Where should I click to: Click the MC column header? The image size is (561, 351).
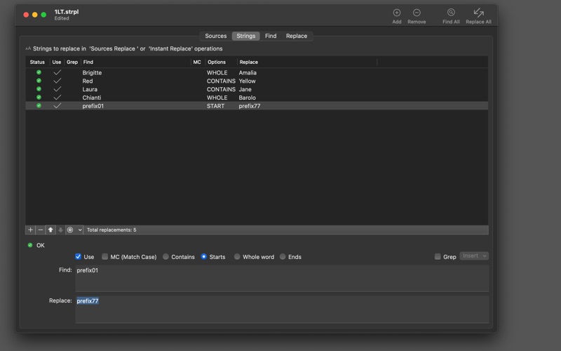[197, 62]
